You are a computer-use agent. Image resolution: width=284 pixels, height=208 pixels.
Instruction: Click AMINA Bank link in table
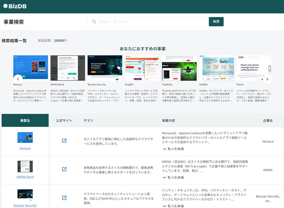[x=25, y=177]
